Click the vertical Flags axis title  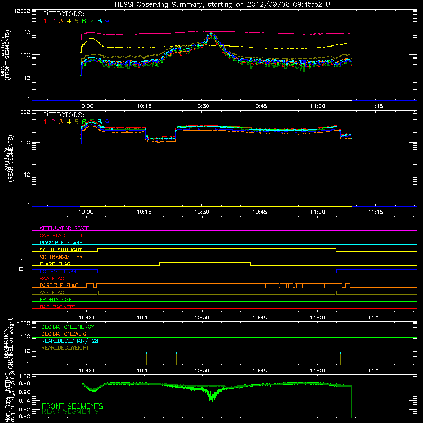click(22, 264)
